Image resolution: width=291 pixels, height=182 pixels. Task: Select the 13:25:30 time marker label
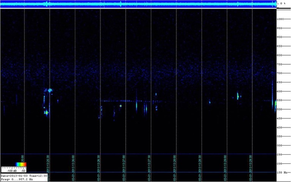click(x=48, y=168)
